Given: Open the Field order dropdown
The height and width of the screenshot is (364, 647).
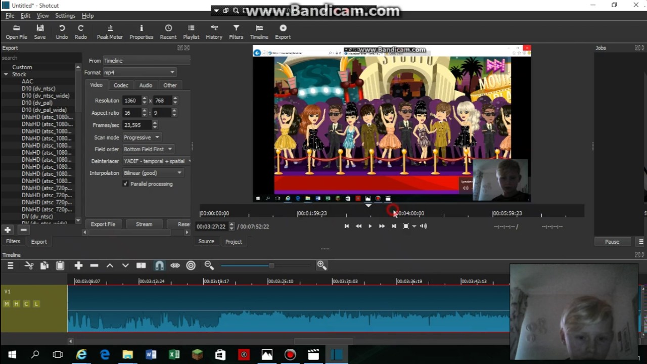Looking at the screenshot, I should click(x=149, y=149).
